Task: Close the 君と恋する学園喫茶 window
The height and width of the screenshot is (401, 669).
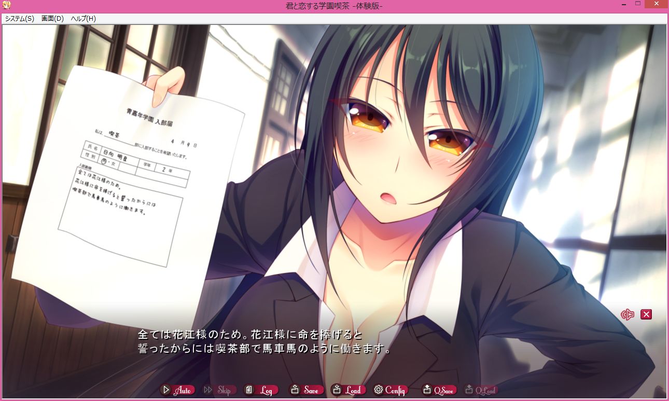Action: click(x=657, y=5)
